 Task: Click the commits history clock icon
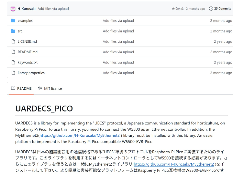[x=211, y=9]
